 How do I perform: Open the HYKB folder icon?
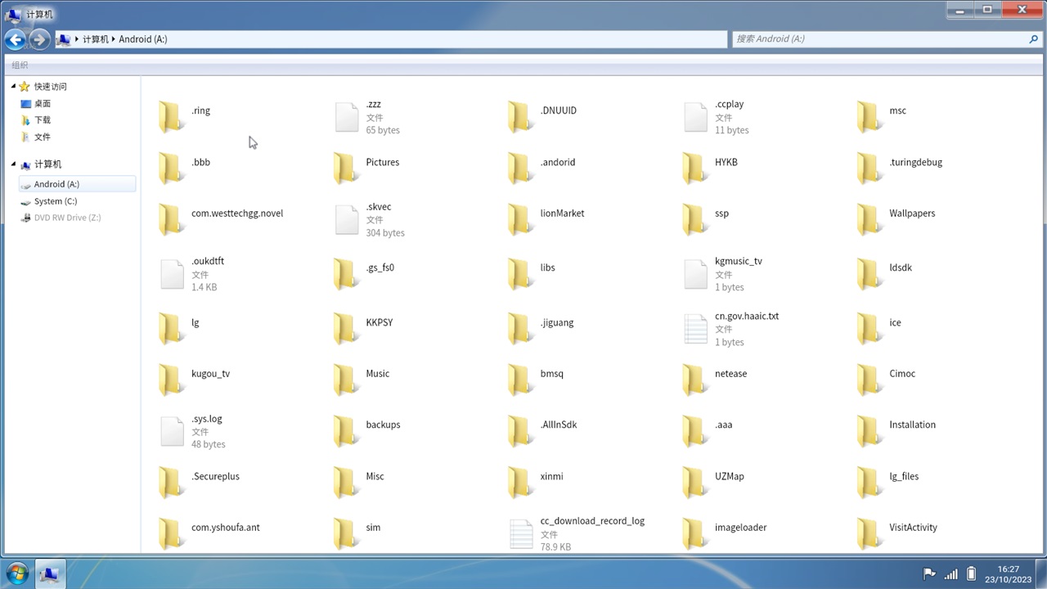coord(694,169)
